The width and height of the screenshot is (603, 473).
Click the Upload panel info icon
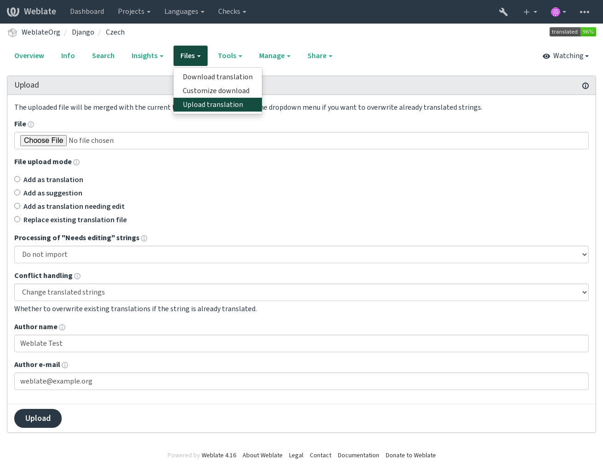click(586, 86)
